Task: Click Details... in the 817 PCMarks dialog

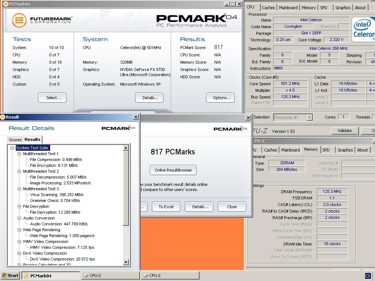Action: (x=199, y=207)
